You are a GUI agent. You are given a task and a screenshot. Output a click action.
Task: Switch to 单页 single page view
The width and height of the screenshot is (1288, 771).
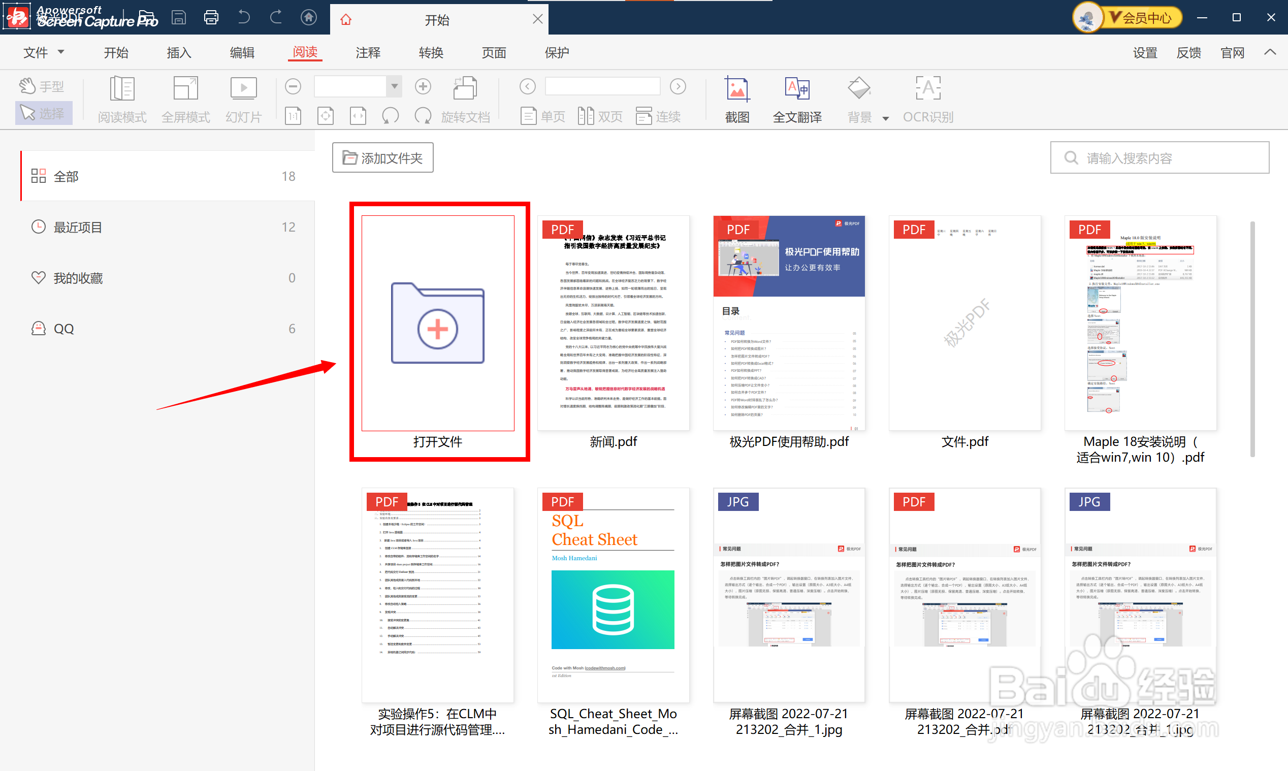(542, 116)
